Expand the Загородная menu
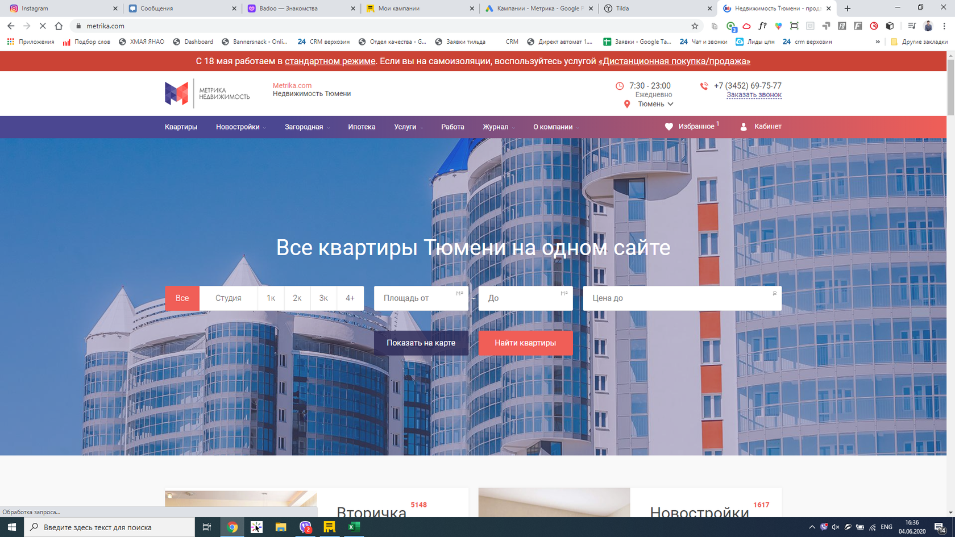 (x=307, y=127)
